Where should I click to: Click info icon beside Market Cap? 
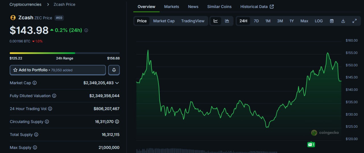tap(35, 83)
